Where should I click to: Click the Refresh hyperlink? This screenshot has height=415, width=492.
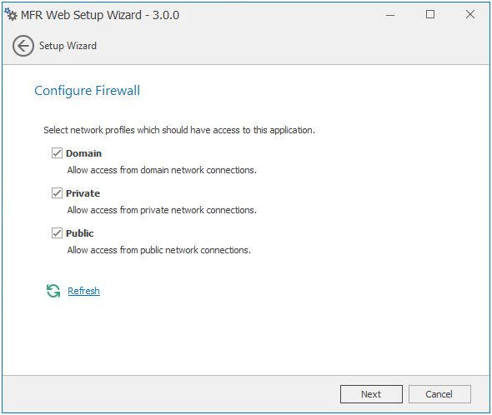[x=83, y=291]
